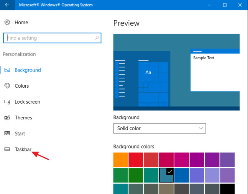Open the Lock screen section
248x194 pixels.
coord(27,102)
